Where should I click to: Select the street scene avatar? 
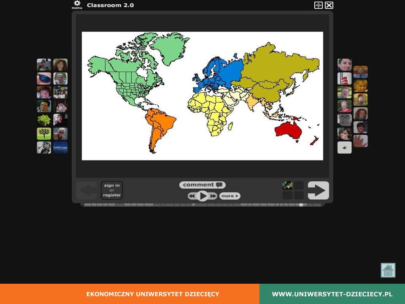click(x=60, y=92)
